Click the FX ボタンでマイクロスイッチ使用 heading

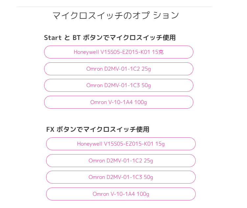[x=98, y=129]
